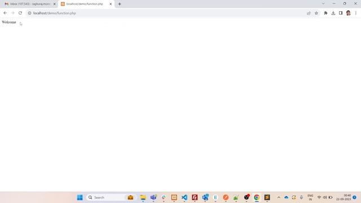Open the Chrome downloads icon
This screenshot has width=361, height=203.
click(x=333, y=13)
